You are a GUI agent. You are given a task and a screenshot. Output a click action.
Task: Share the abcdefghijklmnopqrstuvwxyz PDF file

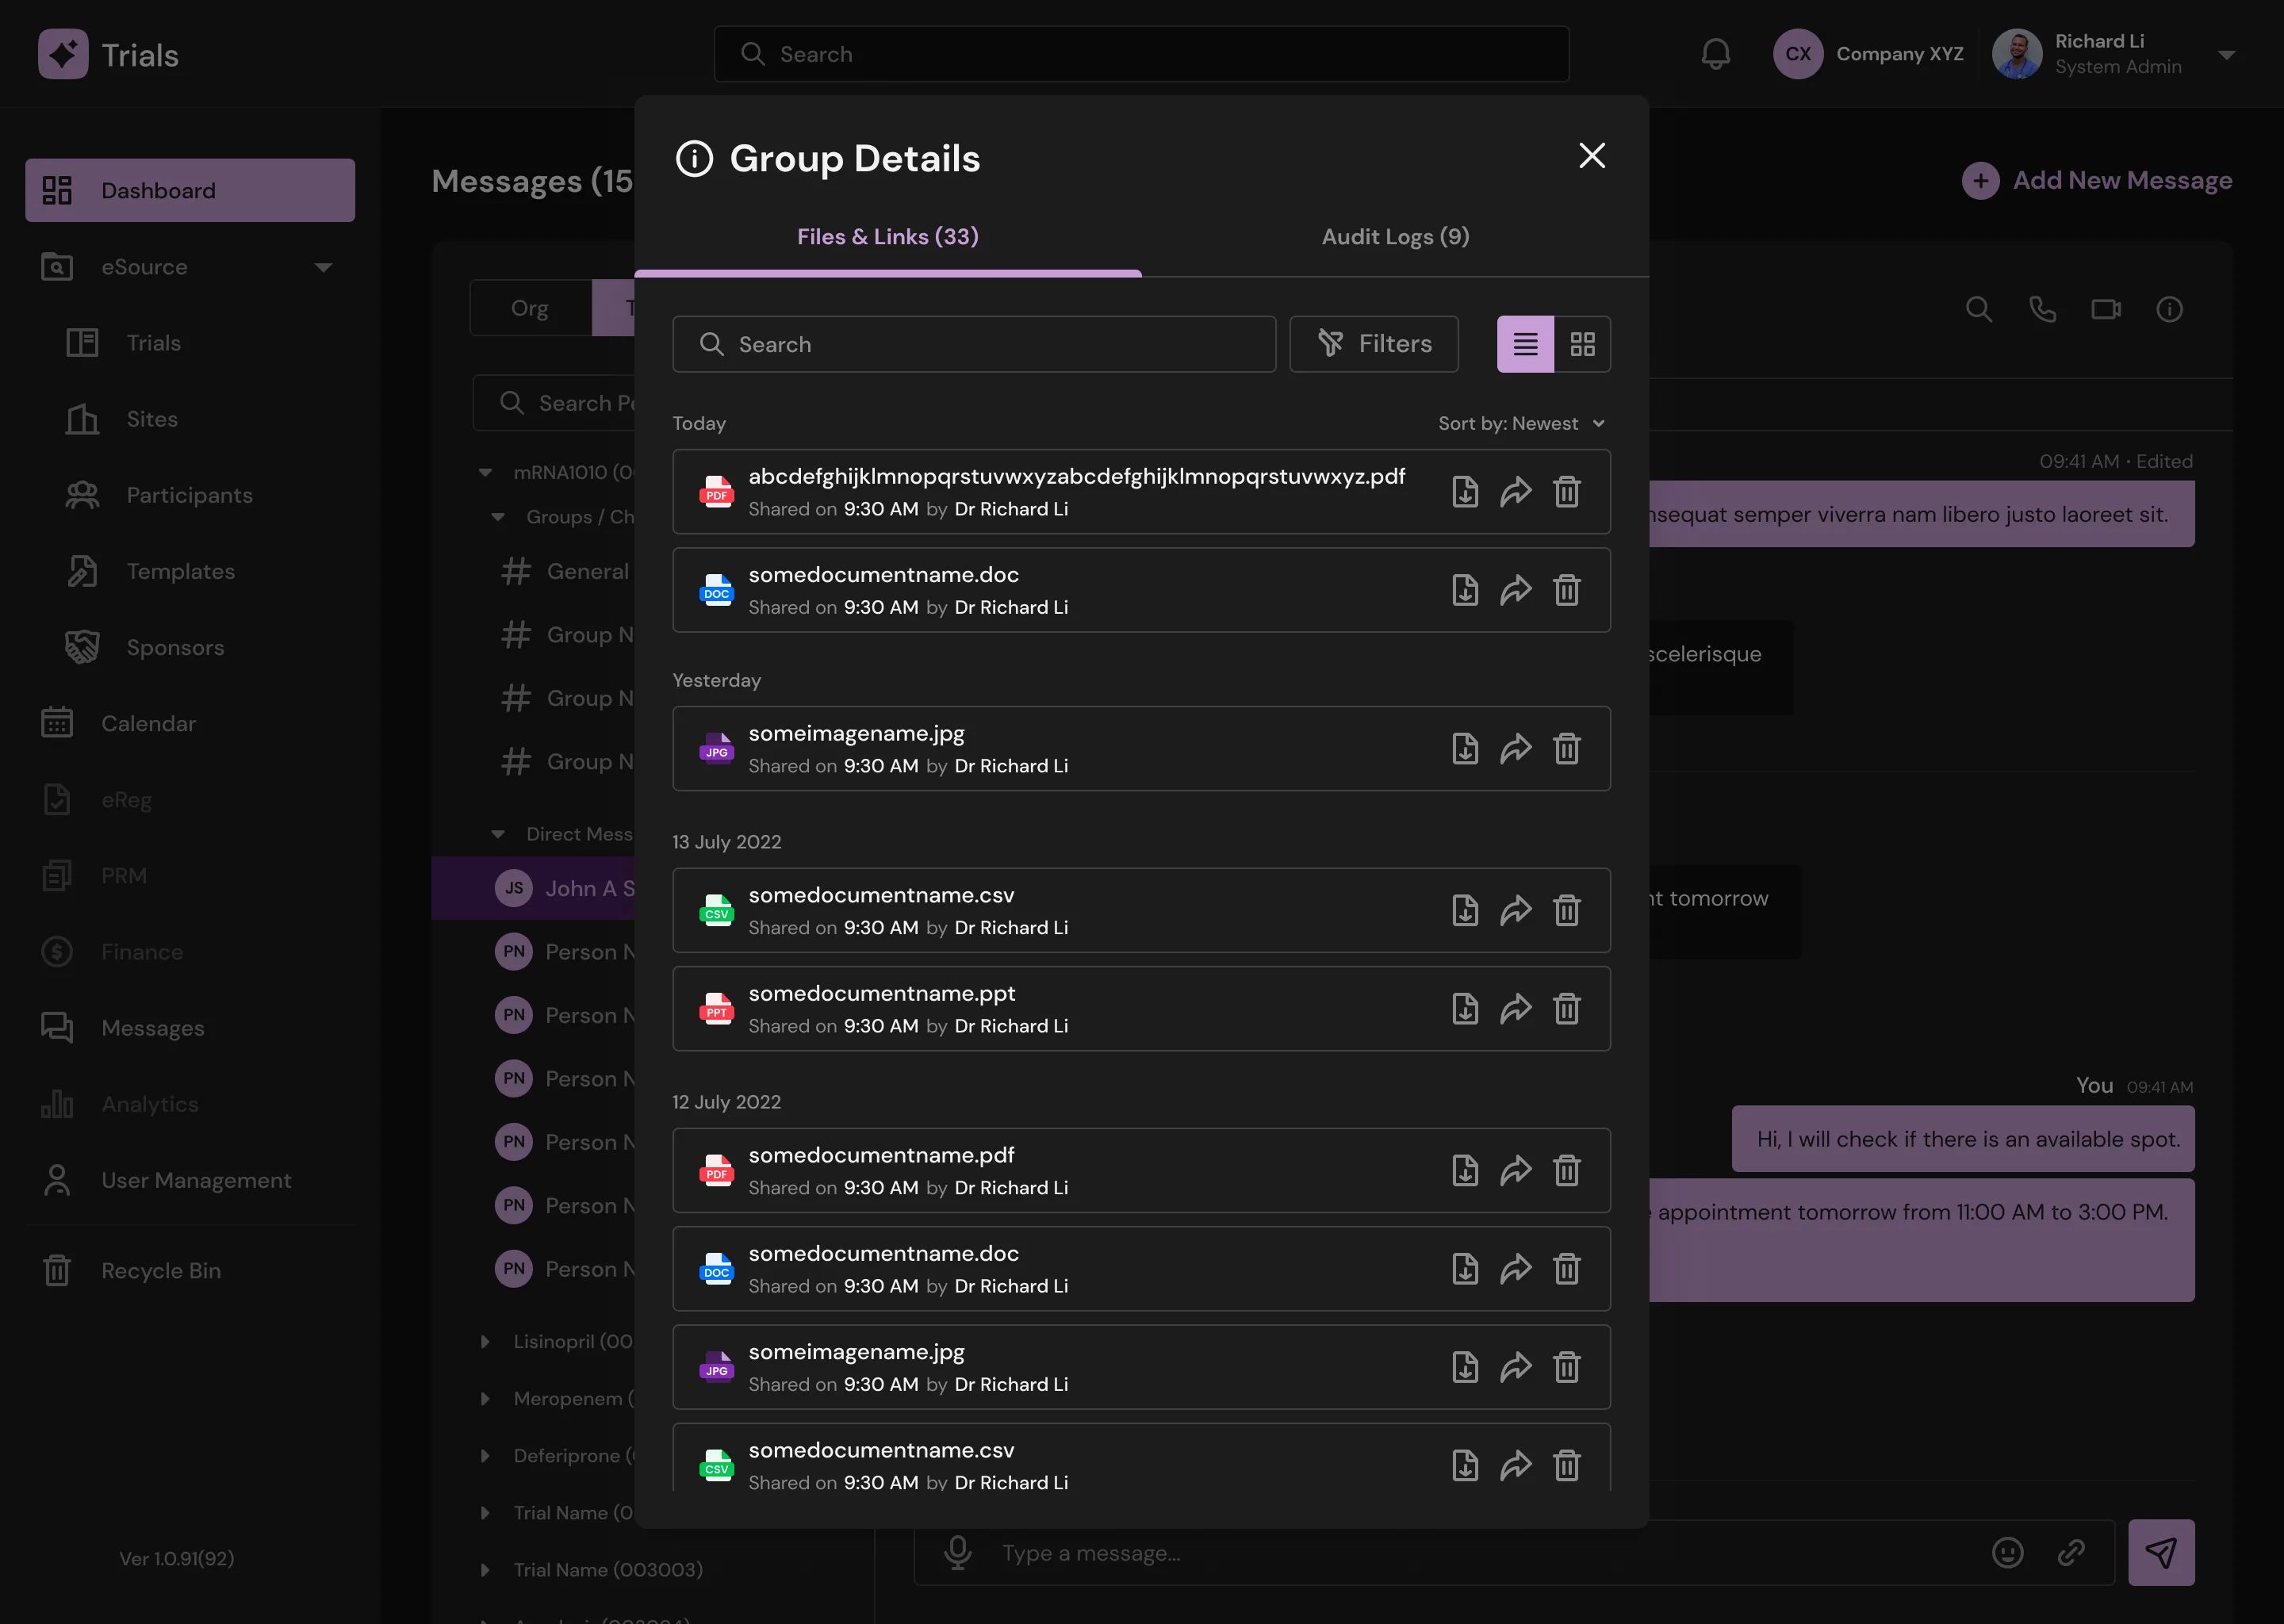[1516, 492]
